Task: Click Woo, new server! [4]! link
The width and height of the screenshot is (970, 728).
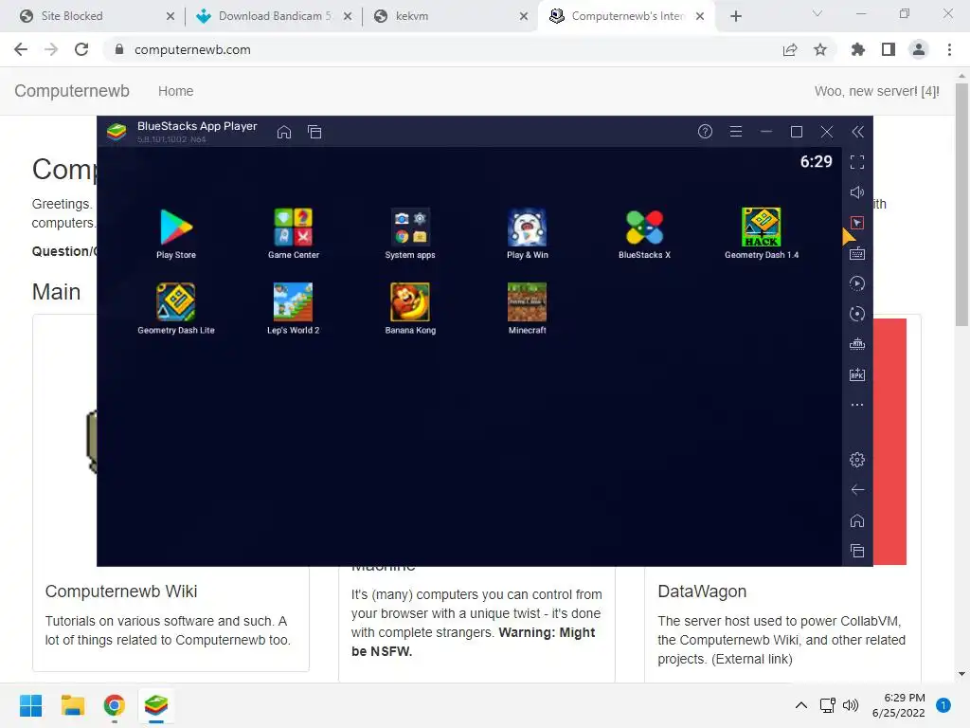Action: pos(876,91)
